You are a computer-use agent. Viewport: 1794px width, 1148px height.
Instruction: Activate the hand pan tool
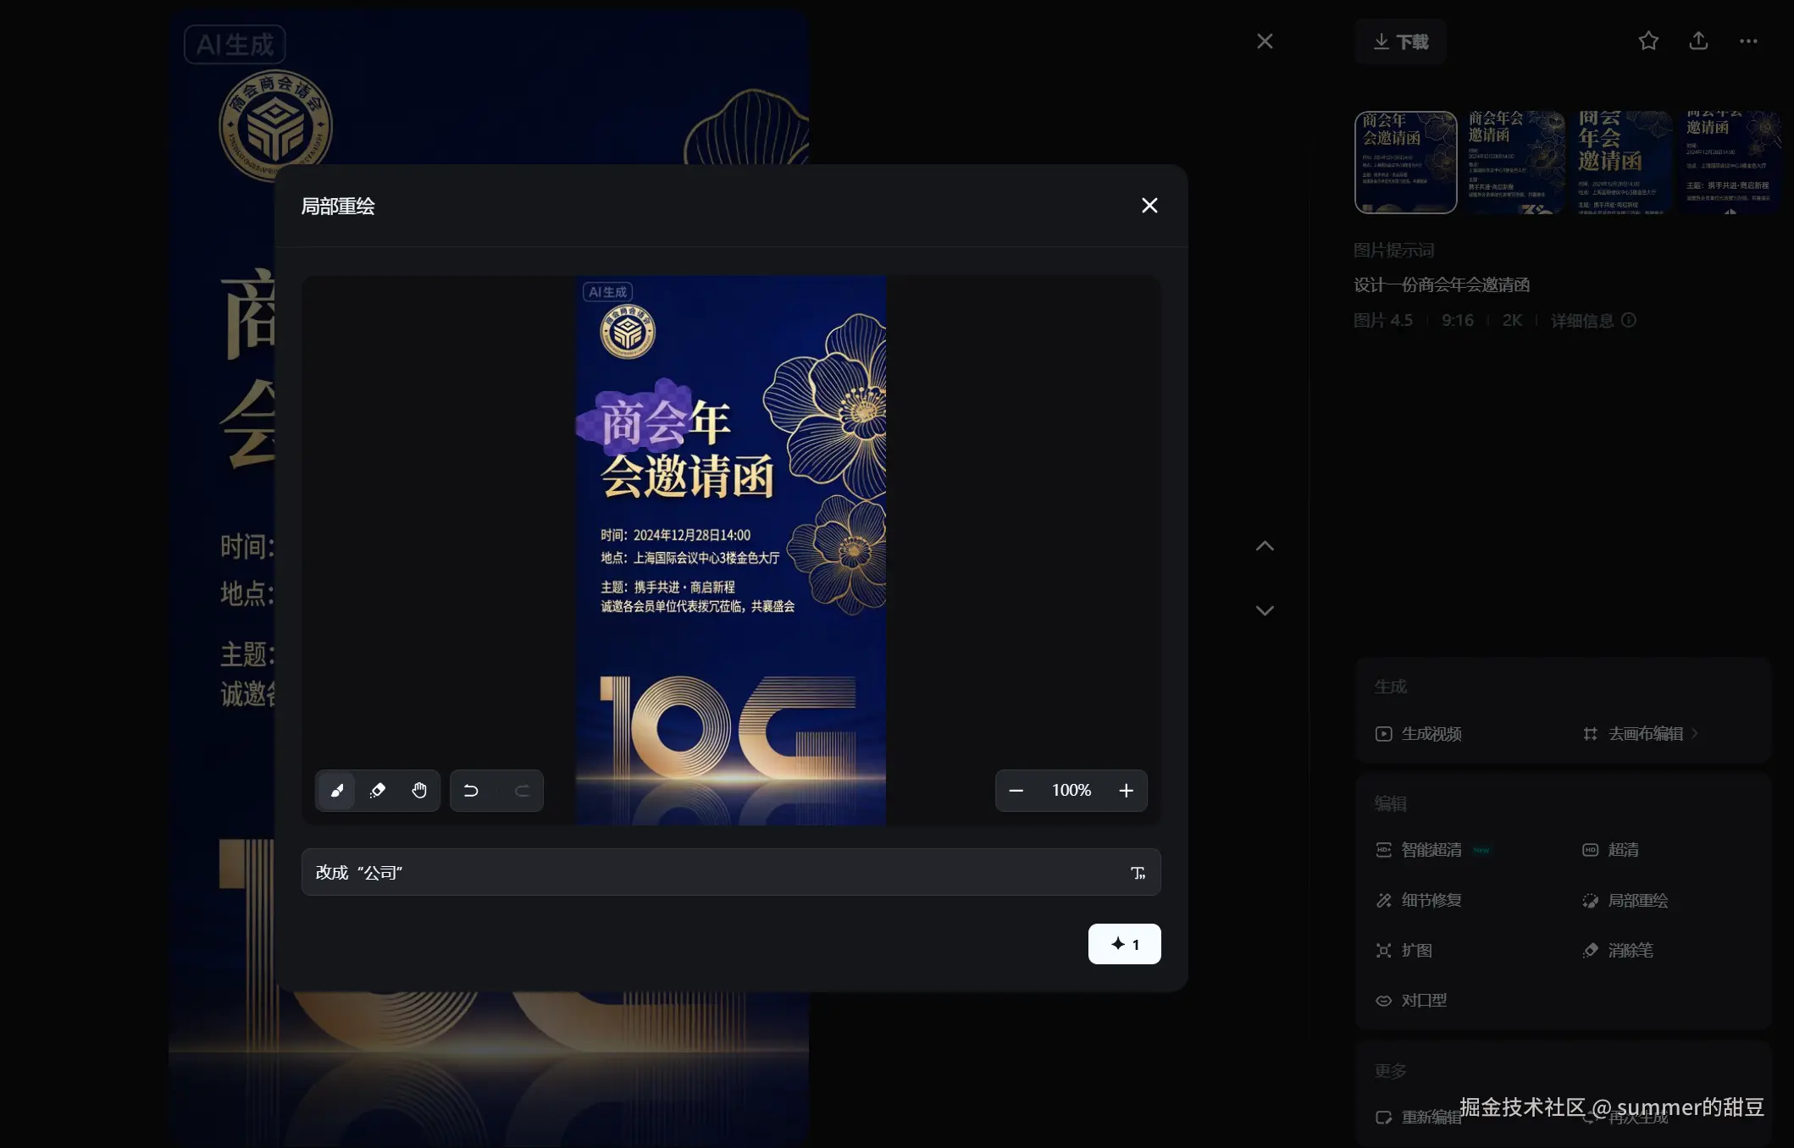pyautogui.click(x=419, y=791)
